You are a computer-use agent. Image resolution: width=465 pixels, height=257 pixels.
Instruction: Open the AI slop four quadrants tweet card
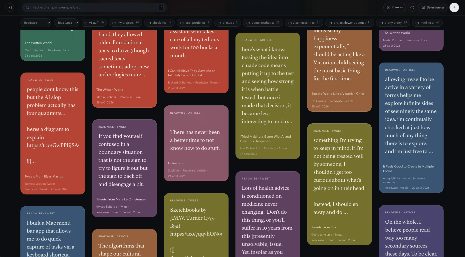(x=53, y=133)
